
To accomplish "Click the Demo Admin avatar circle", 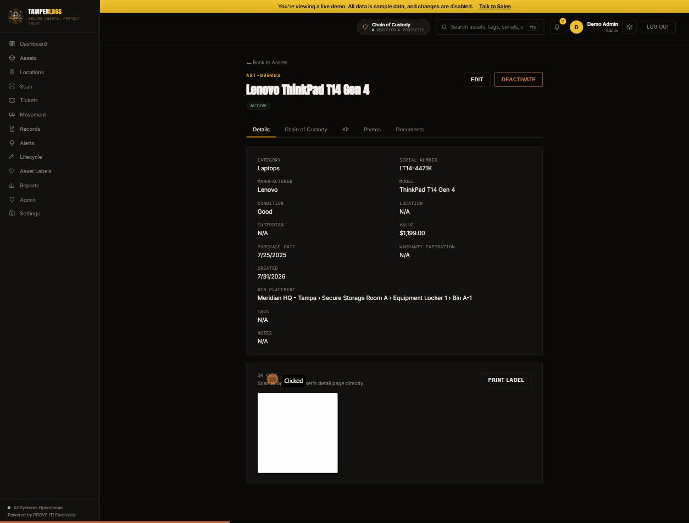I will [576, 27].
